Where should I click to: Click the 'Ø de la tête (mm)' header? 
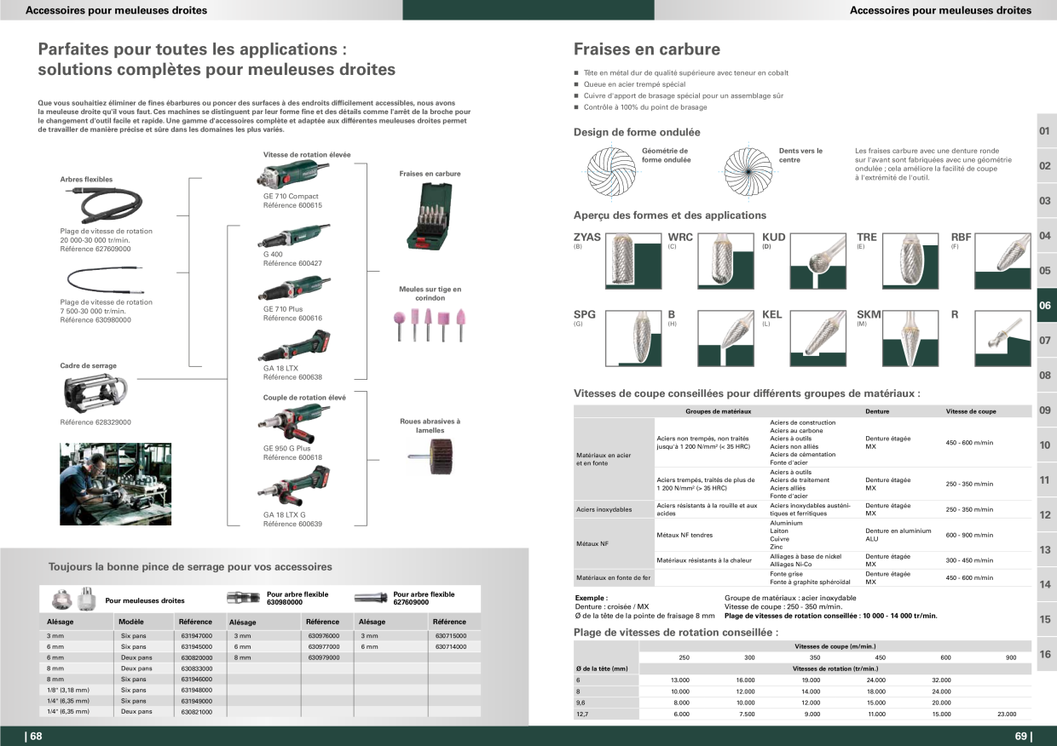(602, 669)
